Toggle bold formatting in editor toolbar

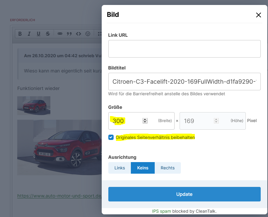pos(20,34)
